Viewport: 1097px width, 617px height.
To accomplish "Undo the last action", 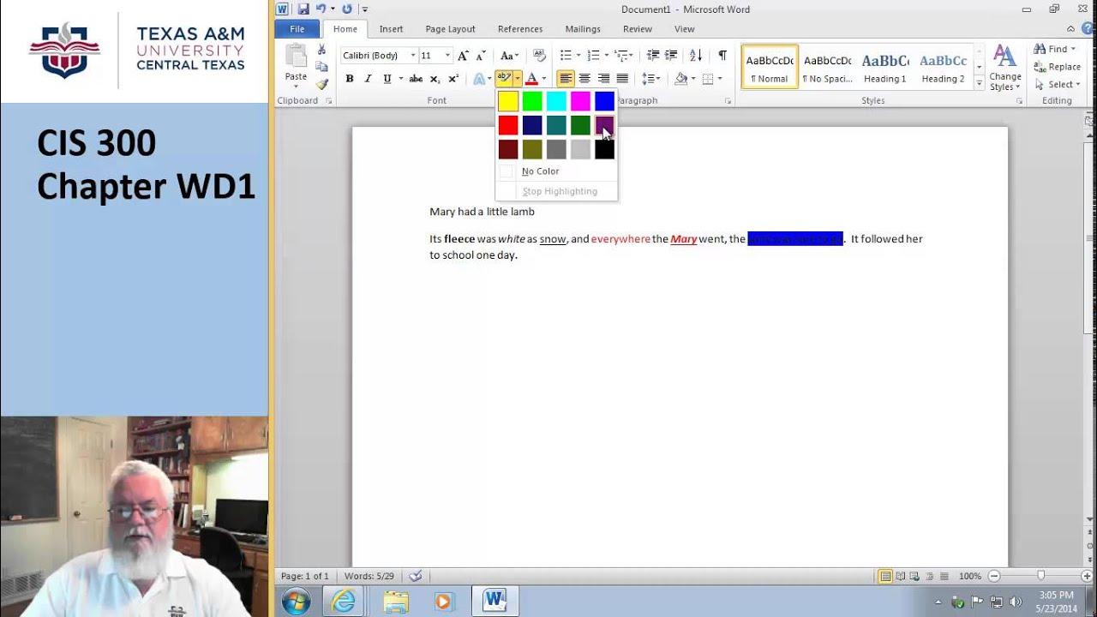I will [321, 9].
